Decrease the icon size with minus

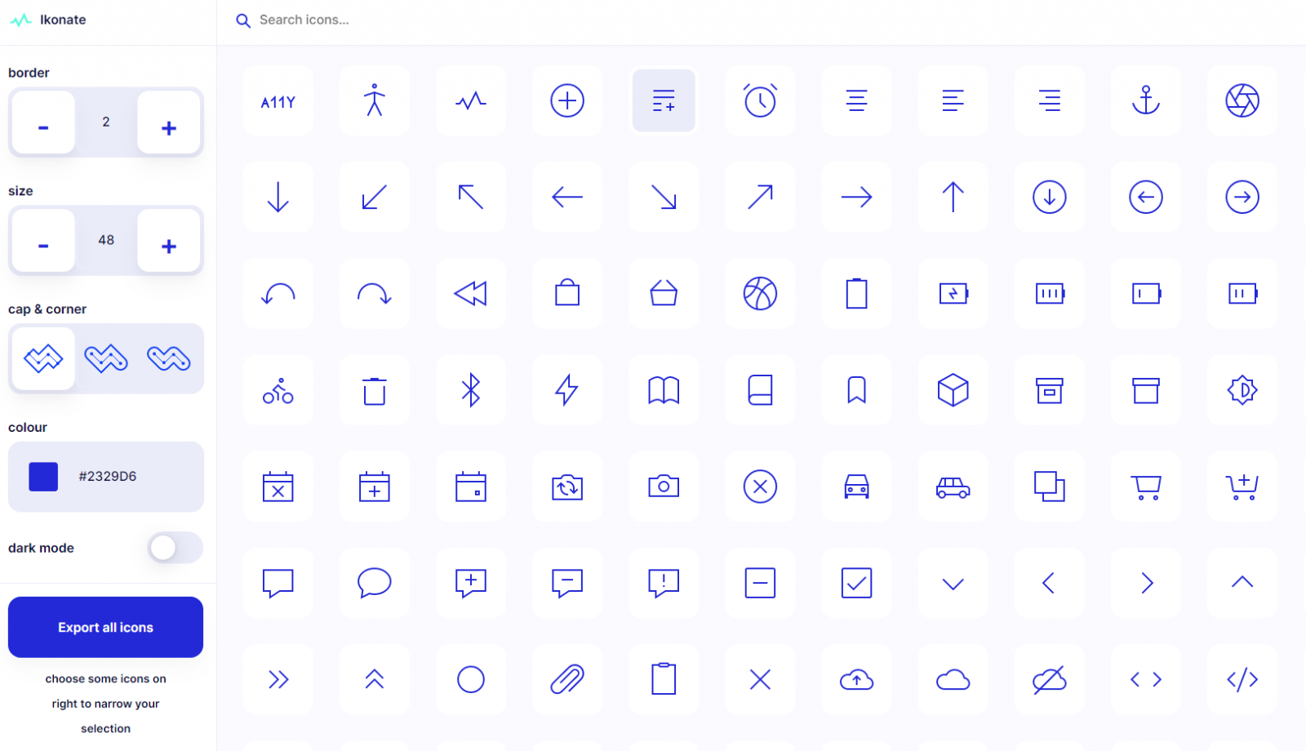pos(43,242)
